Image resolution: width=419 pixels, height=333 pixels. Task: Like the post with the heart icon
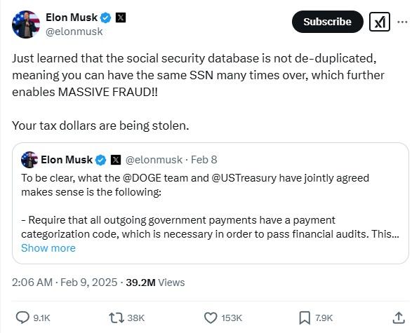(x=211, y=318)
